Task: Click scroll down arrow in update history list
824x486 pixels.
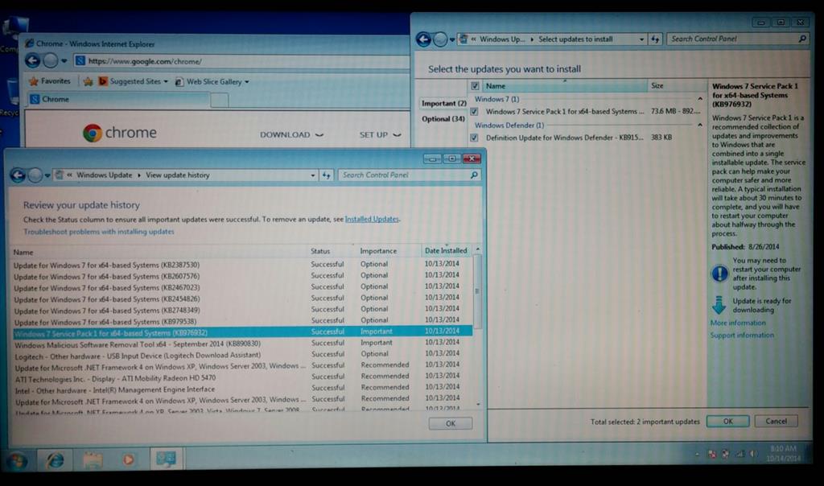Action: 478,404
